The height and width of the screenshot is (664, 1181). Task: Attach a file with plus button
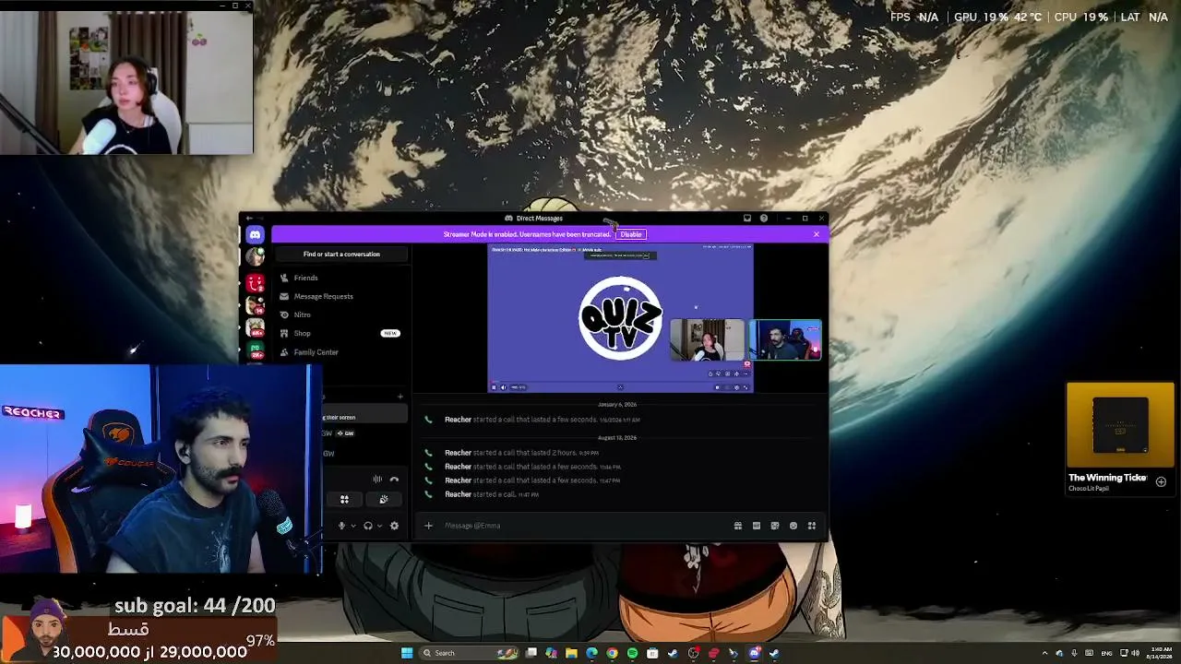coord(428,526)
